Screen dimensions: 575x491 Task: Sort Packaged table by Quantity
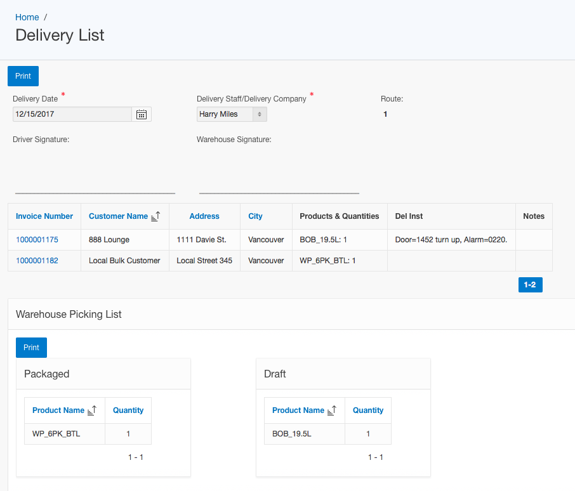128,410
